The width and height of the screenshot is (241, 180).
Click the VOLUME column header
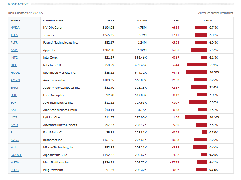coord(142,20)
